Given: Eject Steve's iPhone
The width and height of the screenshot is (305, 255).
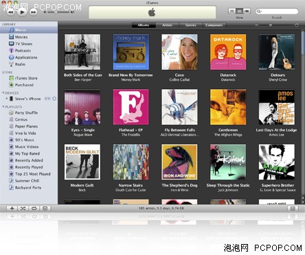Looking at the screenshot, I should [54, 99].
